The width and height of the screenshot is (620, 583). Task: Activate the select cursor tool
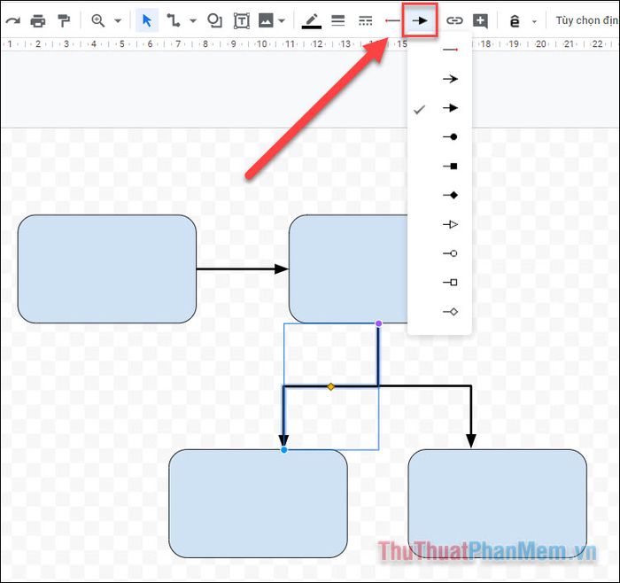(147, 20)
